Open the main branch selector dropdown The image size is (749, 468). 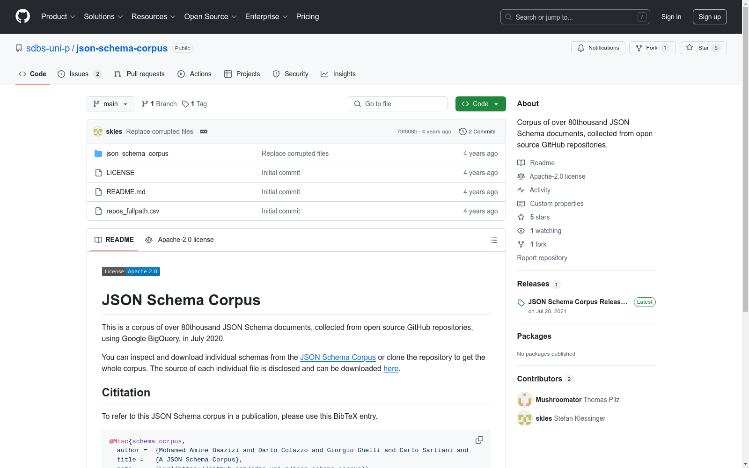[x=111, y=104]
